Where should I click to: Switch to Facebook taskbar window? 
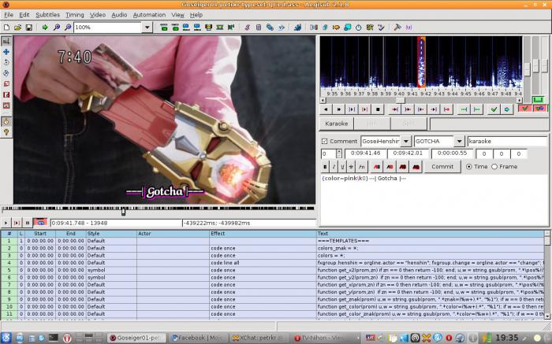coord(198,338)
